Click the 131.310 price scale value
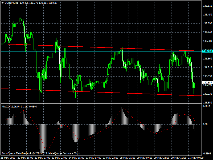The height and width of the screenshot is (160, 213). pos(207,67)
